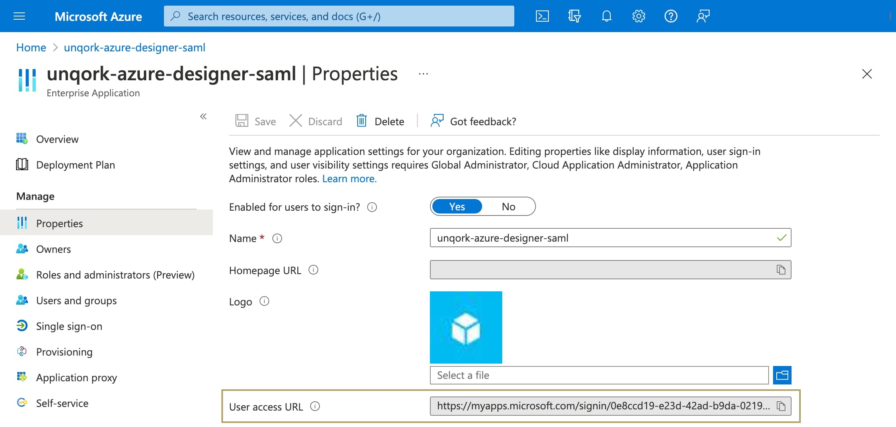Open the portal hamburger menu
The height and width of the screenshot is (427, 896).
click(x=19, y=16)
